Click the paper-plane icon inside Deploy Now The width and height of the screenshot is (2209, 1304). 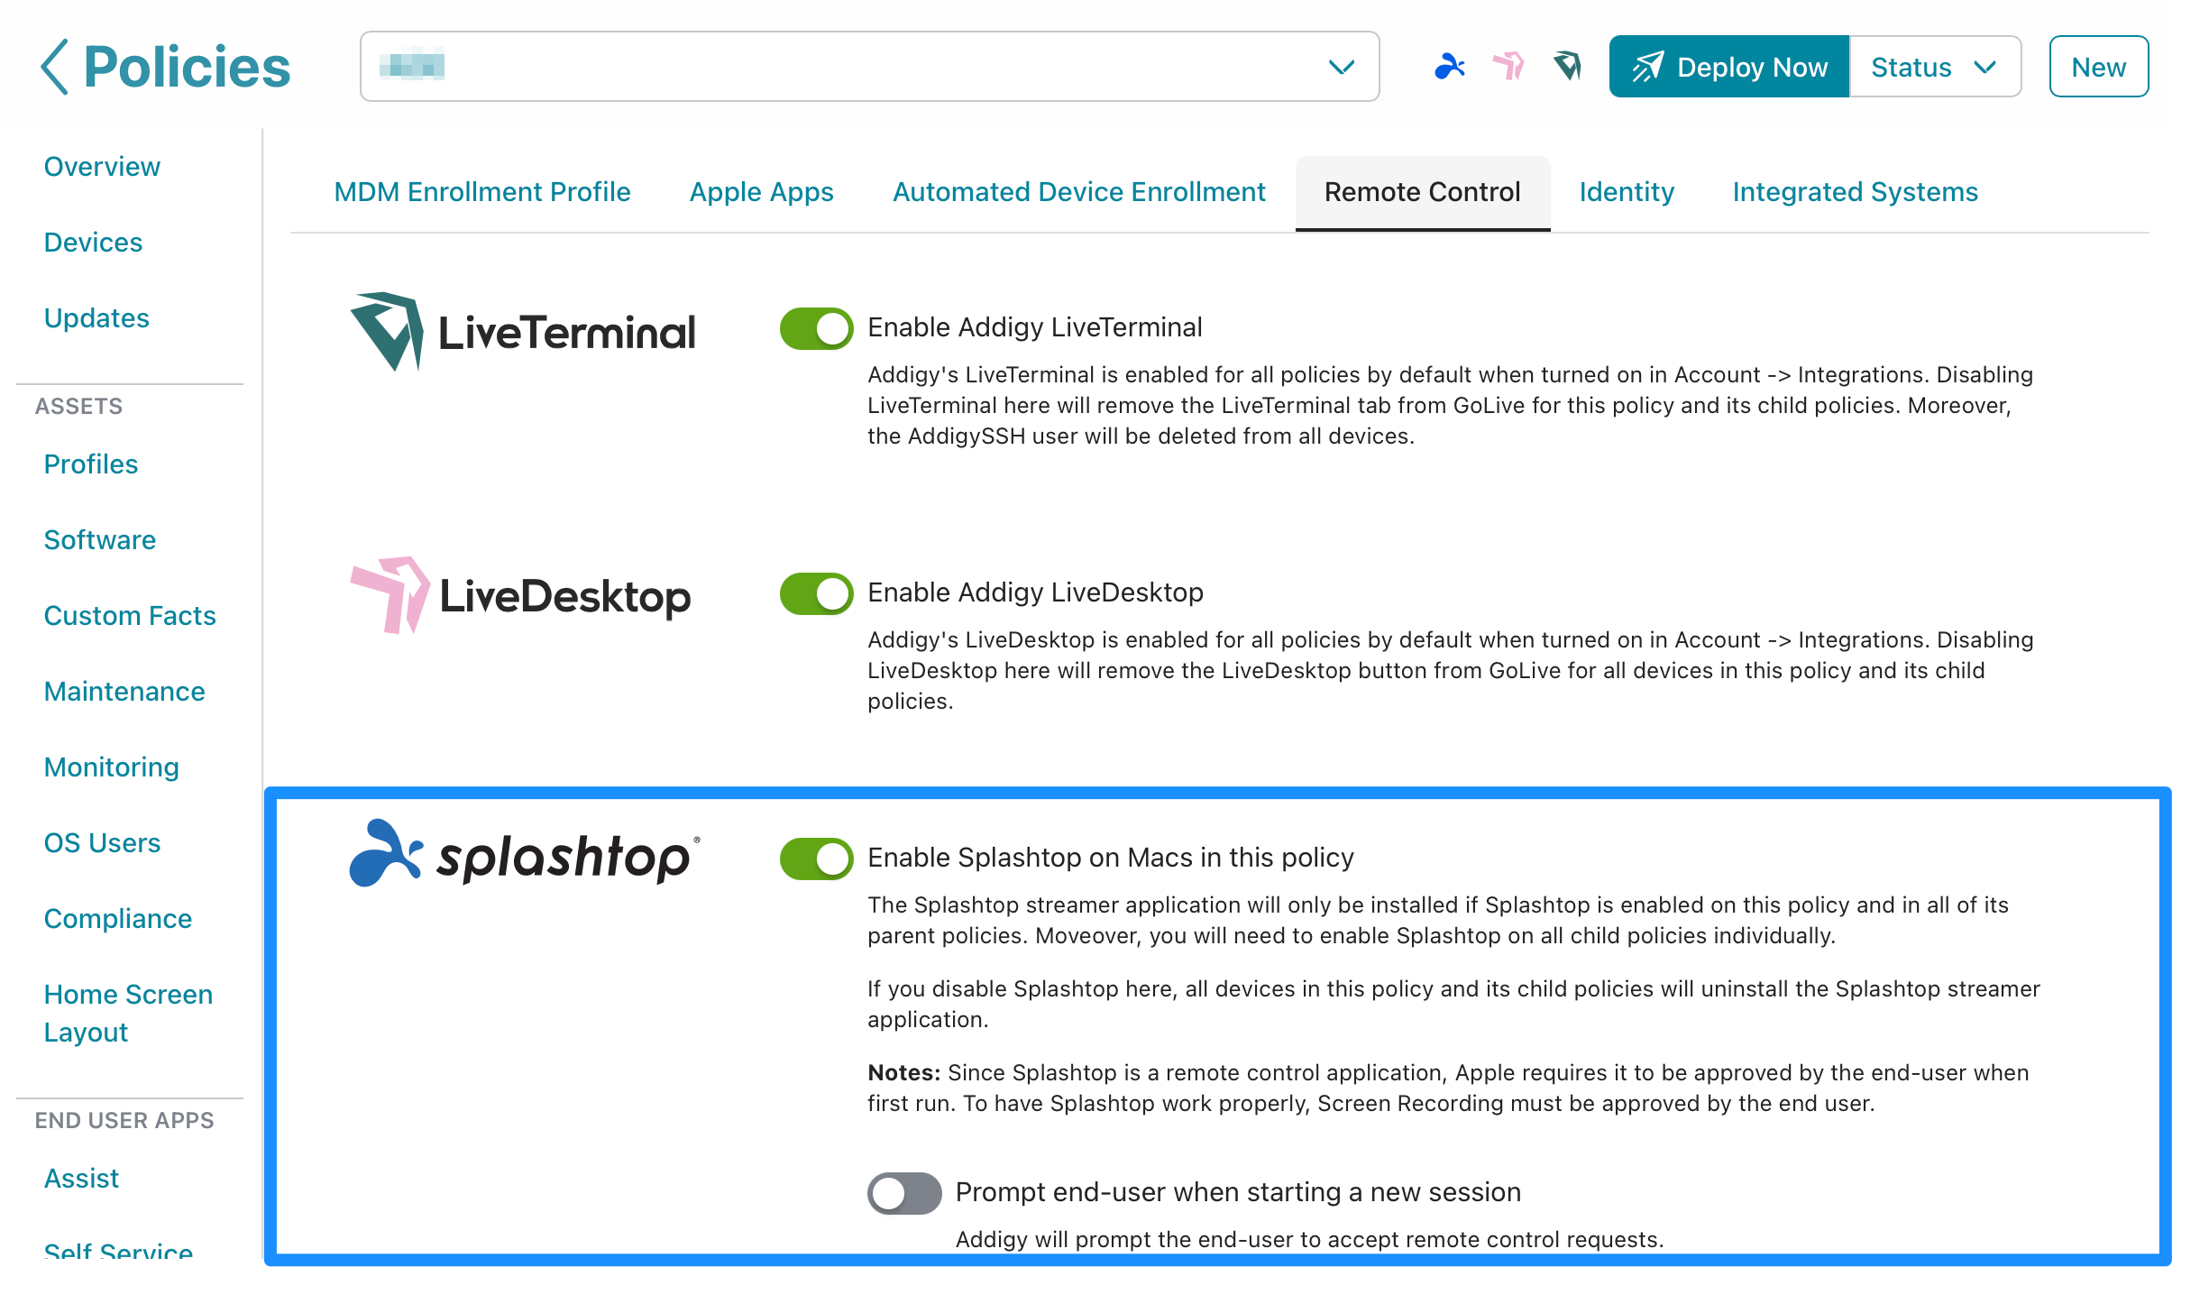[1651, 65]
